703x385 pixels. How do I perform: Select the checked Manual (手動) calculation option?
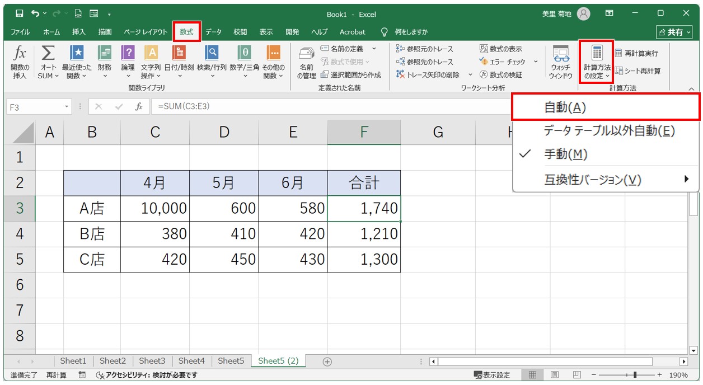click(565, 154)
